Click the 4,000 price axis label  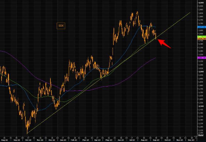point(201,3)
